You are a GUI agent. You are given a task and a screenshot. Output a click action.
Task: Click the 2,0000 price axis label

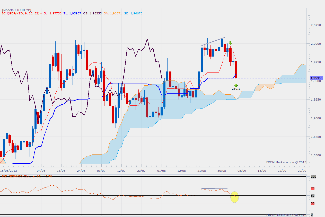point(315,44)
